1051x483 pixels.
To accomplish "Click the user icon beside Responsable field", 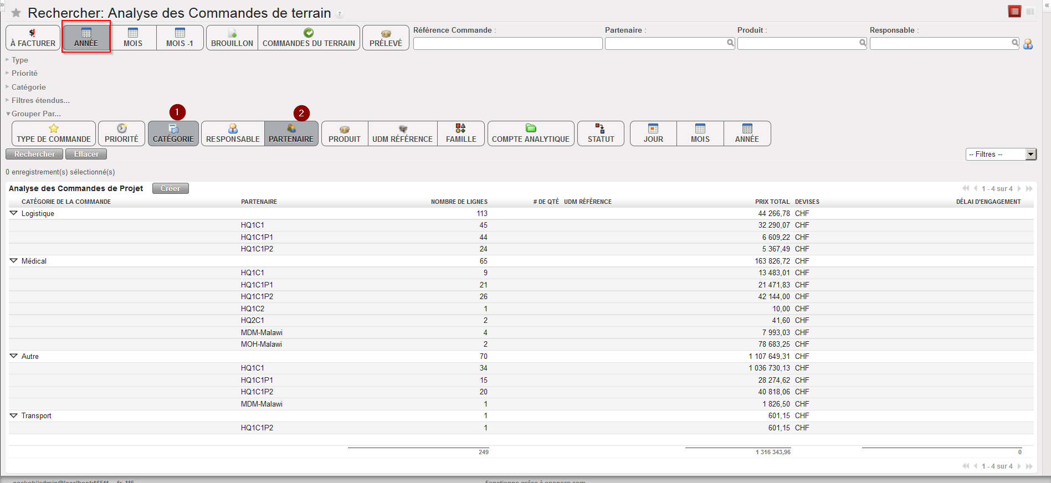I will pos(1028,44).
